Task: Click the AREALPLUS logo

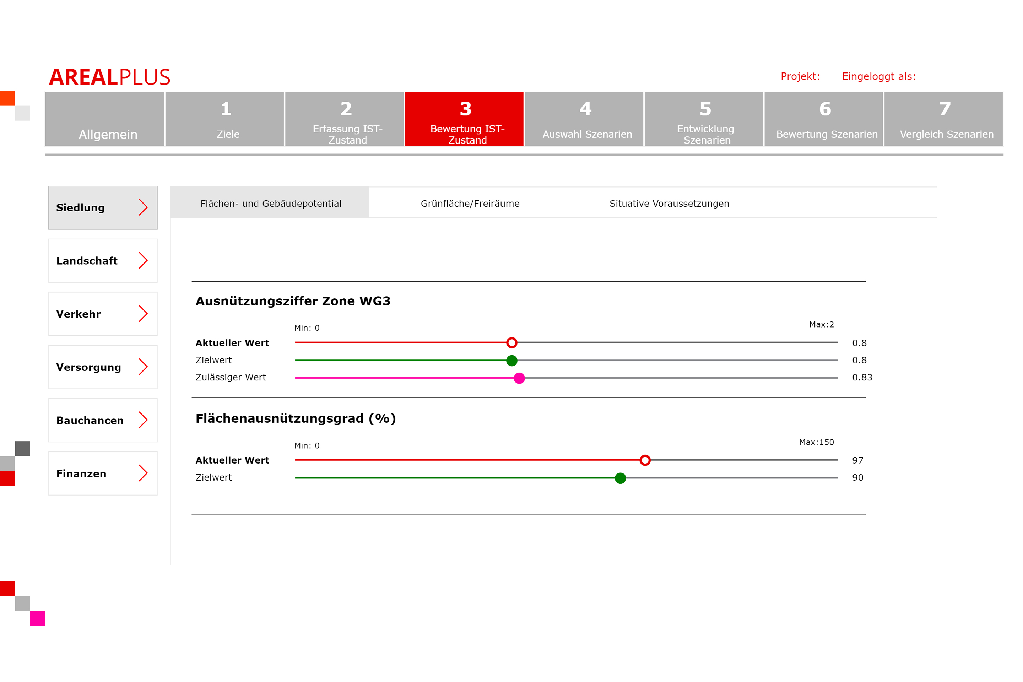Action: click(110, 77)
